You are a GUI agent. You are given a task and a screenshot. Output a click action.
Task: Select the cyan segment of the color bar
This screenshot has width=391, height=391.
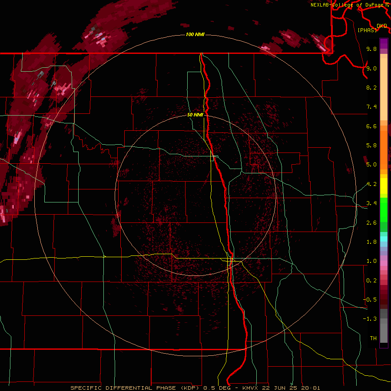click(384, 239)
